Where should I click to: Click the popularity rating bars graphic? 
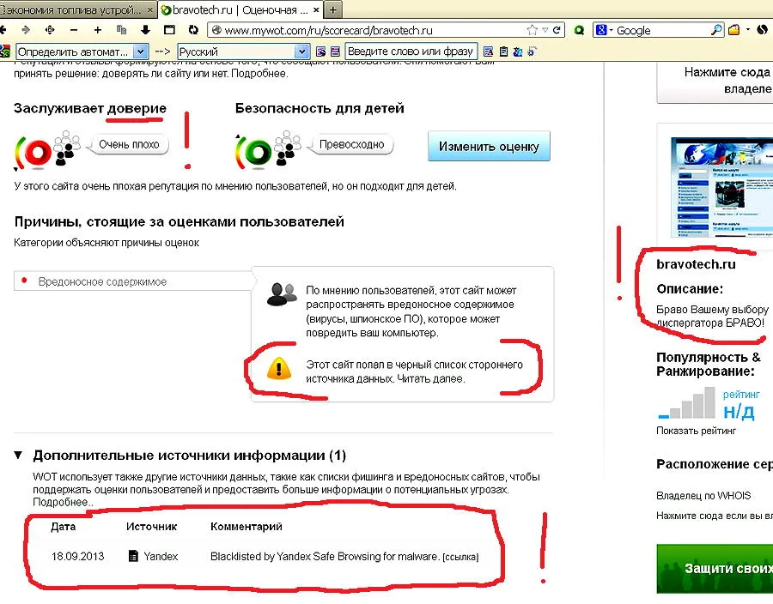687,403
